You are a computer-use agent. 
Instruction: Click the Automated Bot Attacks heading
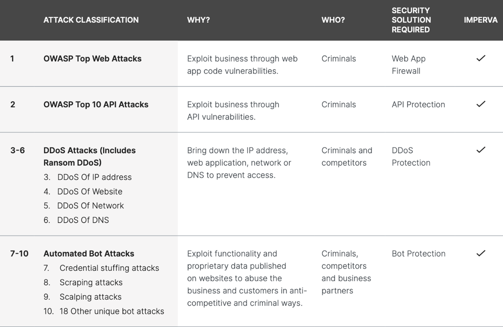[x=89, y=254]
